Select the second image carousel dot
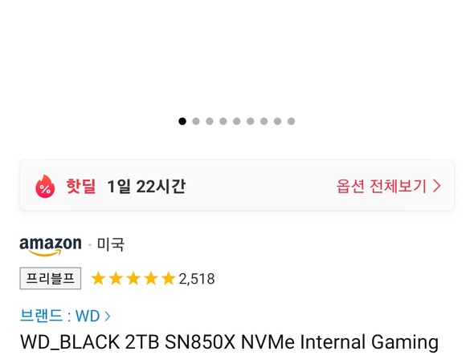The height and width of the screenshot is (355, 474). [x=196, y=121]
